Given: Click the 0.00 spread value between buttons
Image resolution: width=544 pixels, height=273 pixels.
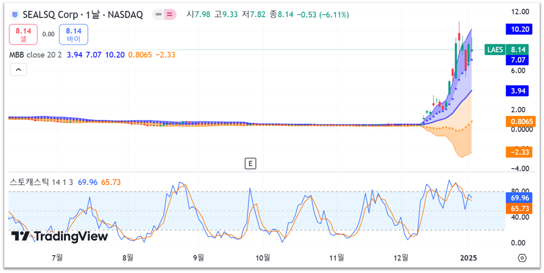Looking at the screenshot, I should tap(48, 34).
